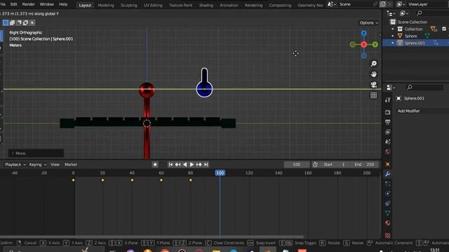Screen dimensions: 449x252
Task: Open the outliner display mode dropdown
Action: [x=391, y=13]
